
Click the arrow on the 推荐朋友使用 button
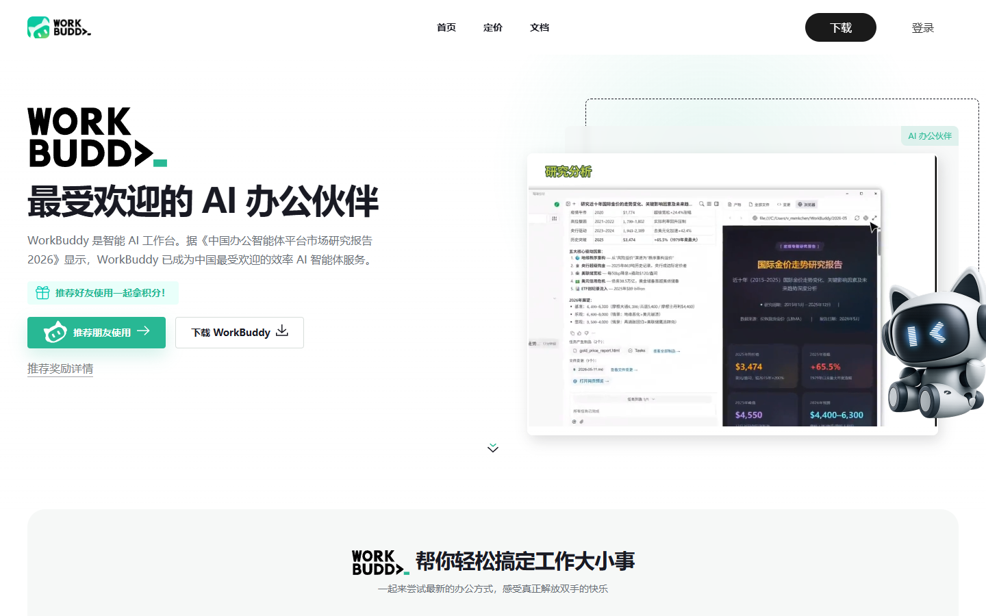point(143,331)
